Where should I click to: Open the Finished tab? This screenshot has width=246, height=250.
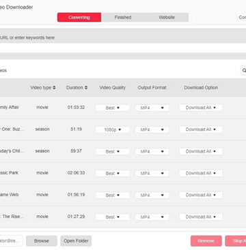click(x=123, y=17)
